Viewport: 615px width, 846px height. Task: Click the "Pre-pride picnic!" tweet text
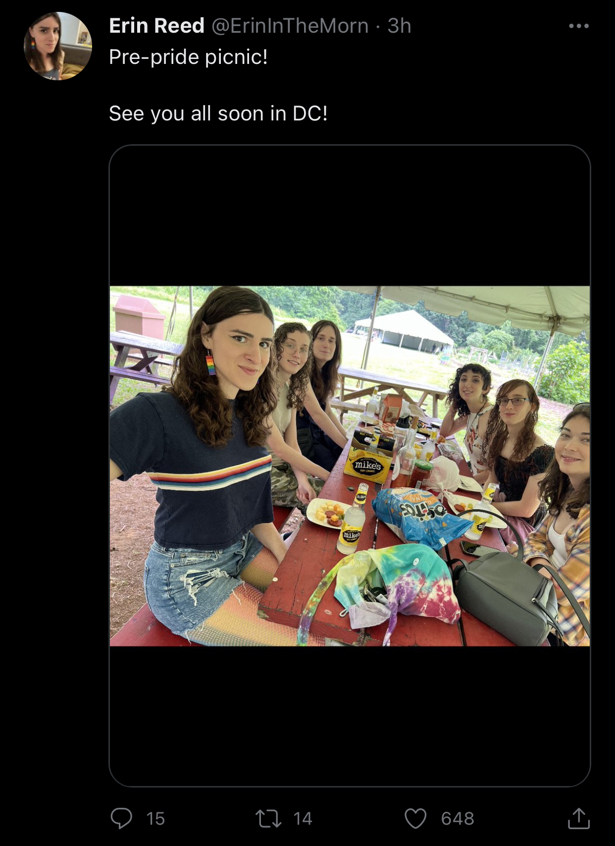tap(188, 57)
